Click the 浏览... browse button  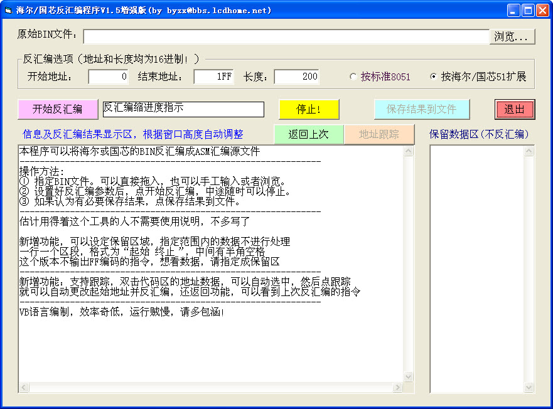(x=512, y=36)
